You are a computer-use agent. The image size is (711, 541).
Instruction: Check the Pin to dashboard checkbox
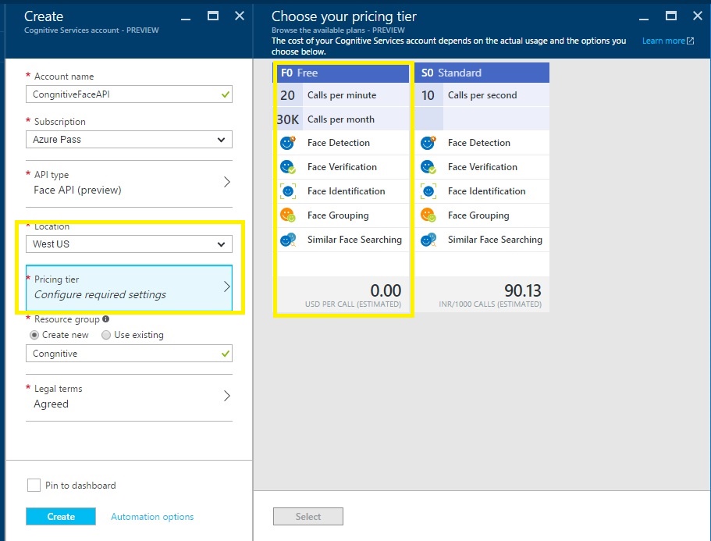click(x=34, y=485)
